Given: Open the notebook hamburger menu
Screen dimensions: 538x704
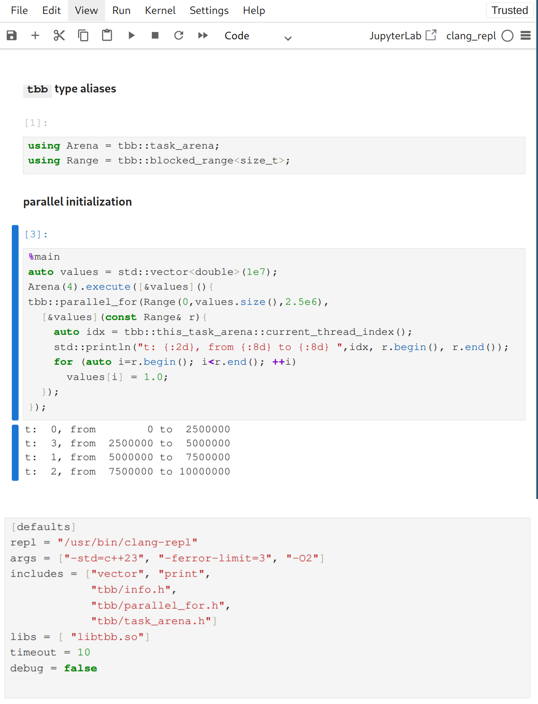Looking at the screenshot, I should pos(525,35).
